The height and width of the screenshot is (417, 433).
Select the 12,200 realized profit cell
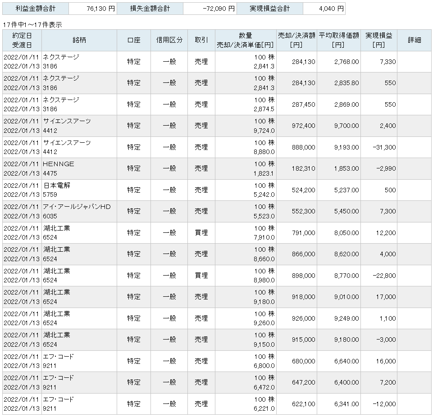[379, 233]
